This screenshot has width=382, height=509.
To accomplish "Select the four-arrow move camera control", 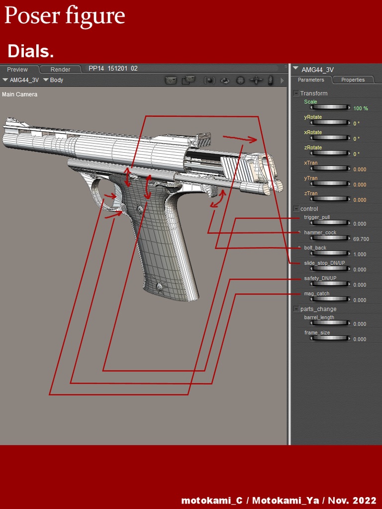I will click(256, 80).
